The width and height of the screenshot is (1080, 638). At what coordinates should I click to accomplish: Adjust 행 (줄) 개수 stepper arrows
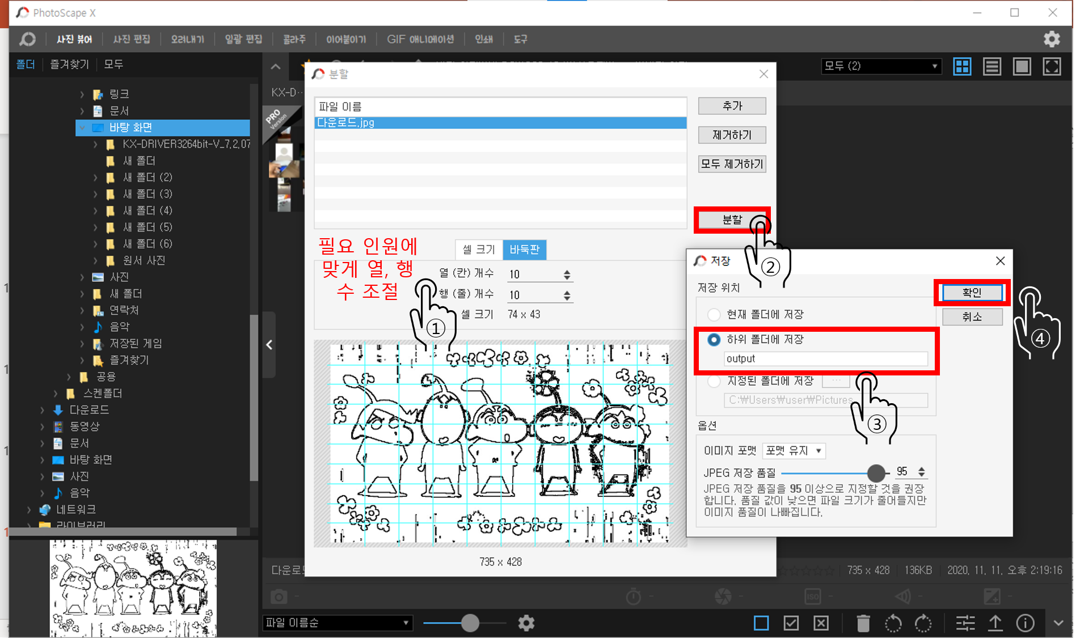tap(567, 295)
